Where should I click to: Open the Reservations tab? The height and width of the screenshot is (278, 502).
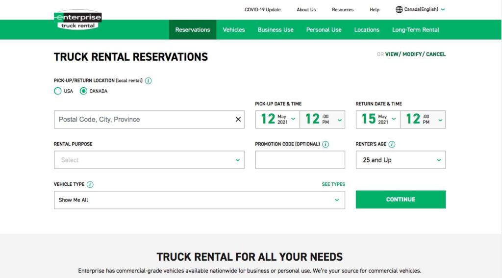[193, 30]
